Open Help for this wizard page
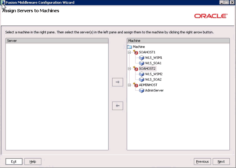The height and width of the screenshot is (168, 236). coord(33,161)
